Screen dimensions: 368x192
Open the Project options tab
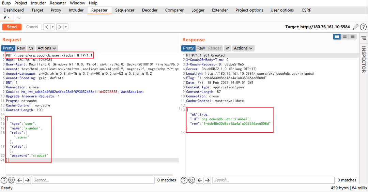(249, 10)
